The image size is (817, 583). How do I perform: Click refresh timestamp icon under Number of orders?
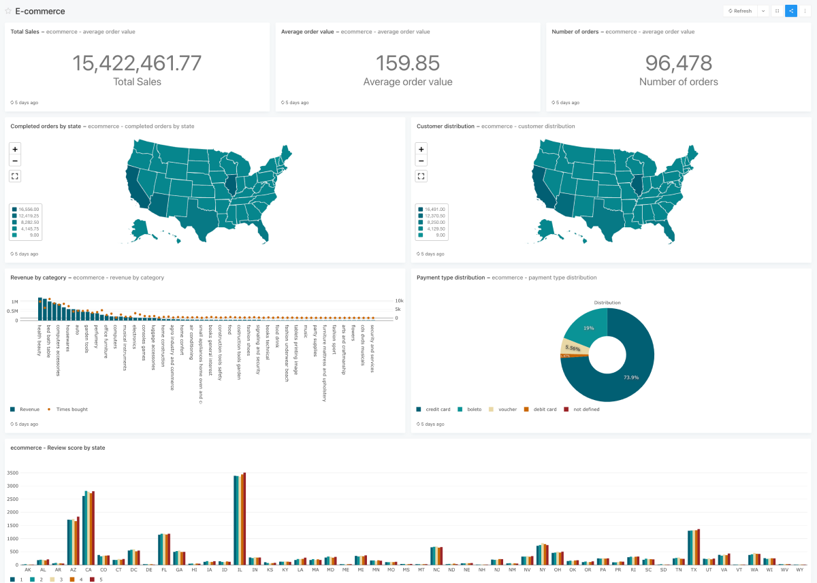554,103
